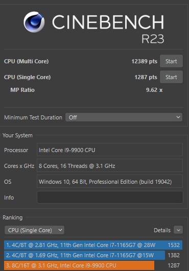Click inside the Info text field
The height and width of the screenshot is (271, 189).
110,197
